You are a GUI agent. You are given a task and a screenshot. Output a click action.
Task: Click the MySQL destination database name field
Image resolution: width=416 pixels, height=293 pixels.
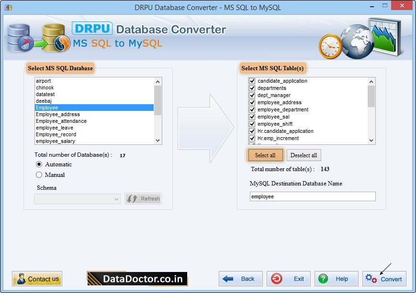coord(312,196)
